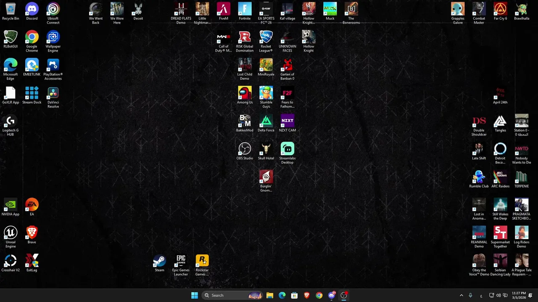Viewport: 538px width, 302px height.
Task: Click the UNKNOWN FACES icon
Action: [287, 42]
